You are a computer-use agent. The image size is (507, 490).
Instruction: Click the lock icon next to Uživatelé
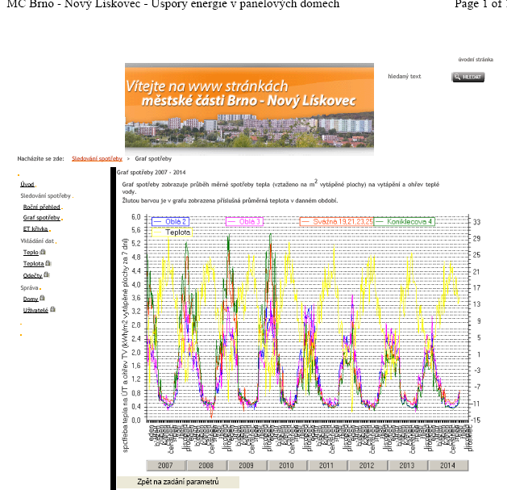[52, 309]
